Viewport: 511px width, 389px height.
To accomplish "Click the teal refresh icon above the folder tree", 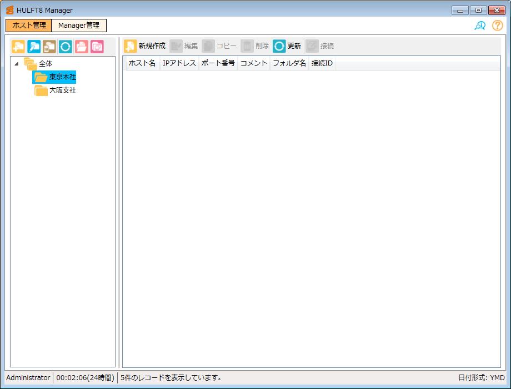I will [x=66, y=47].
